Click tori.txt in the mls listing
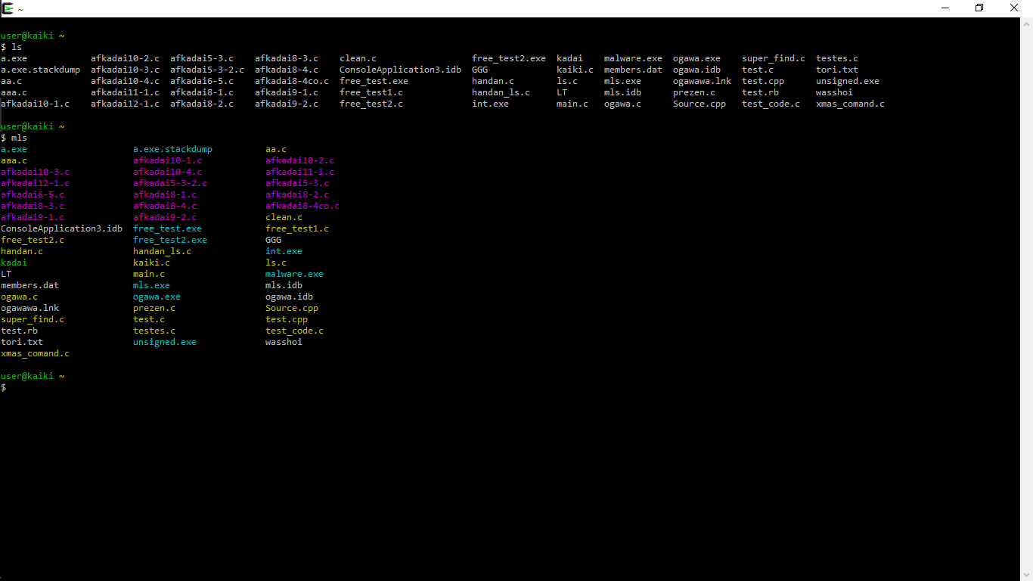Image resolution: width=1033 pixels, height=581 pixels. pyautogui.click(x=21, y=342)
